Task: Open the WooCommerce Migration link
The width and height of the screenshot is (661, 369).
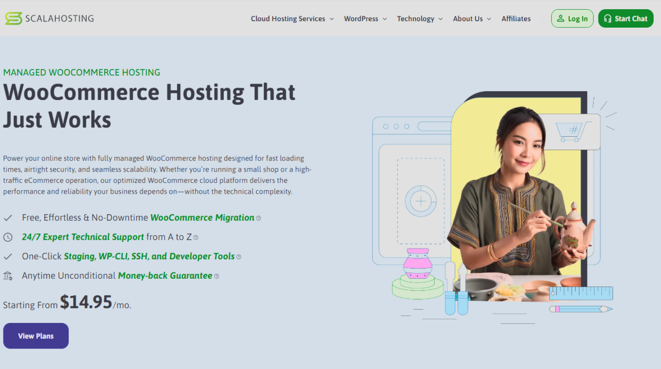Action: click(x=202, y=217)
